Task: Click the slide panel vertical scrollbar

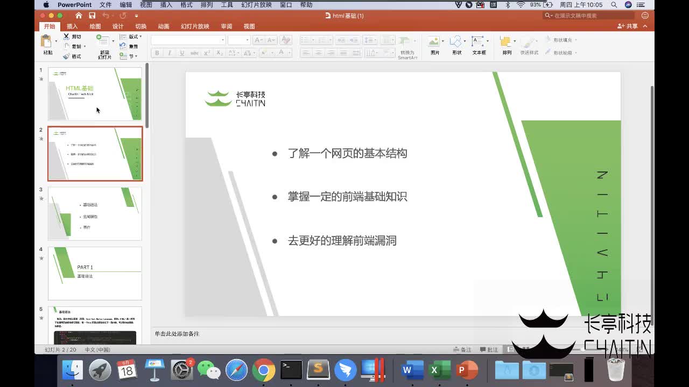Action: pos(147,96)
